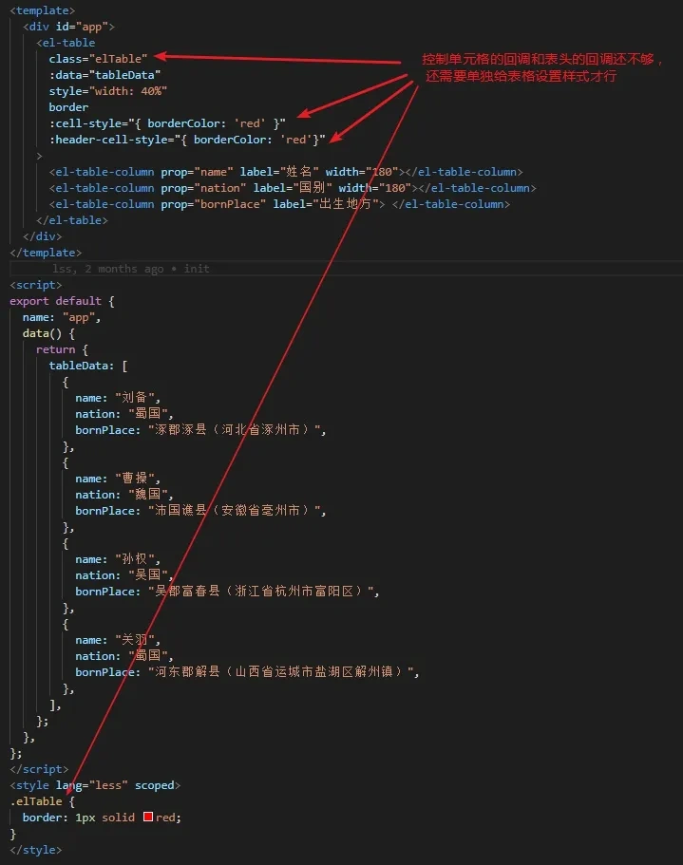Click the red annotation note text
Image resolution: width=683 pixels, height=865 pixels.
coord(541,67)
